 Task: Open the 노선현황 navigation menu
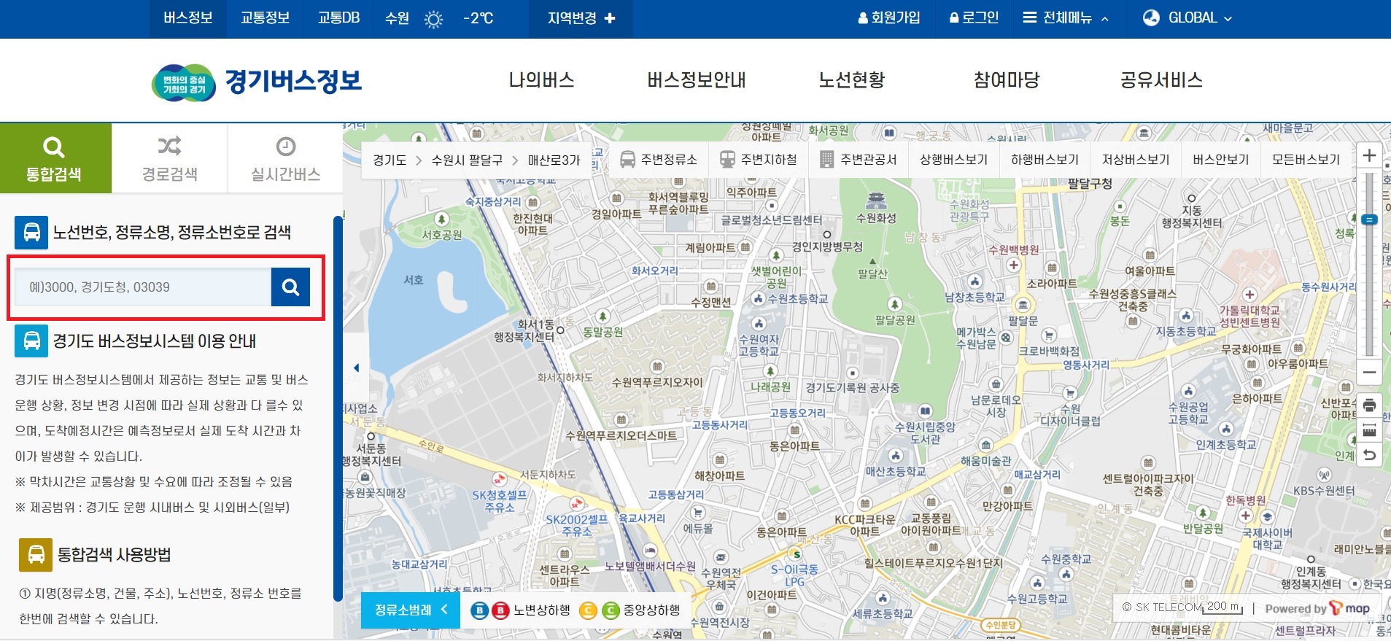pyautogui.click(x=852, y=80)
